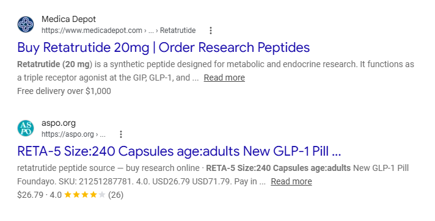
Task: Open the RETA-5 Size:240 Capsules result title
Action: point(179,151)
